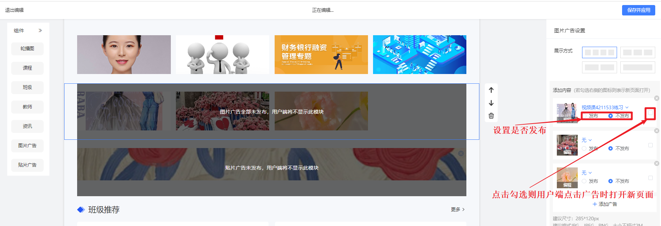
Task: Choose the two-column display layout
Action: coord(599,67)
